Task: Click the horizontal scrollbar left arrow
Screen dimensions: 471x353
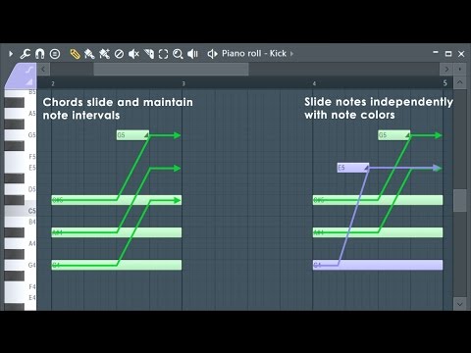Action: tap(43, 70)
